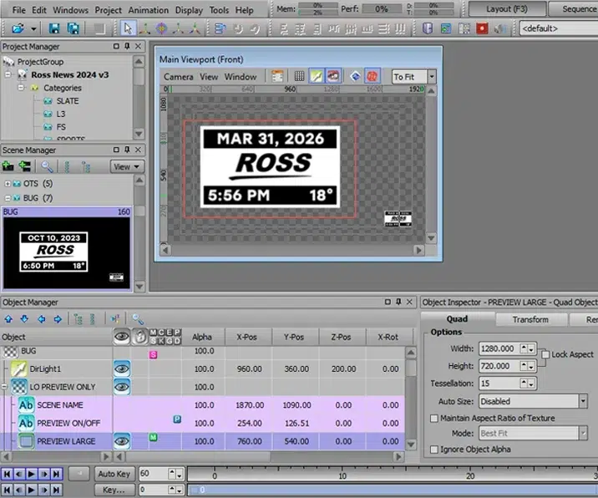Click the align left toolbar icon
The image size is (598, 498).
283,28
